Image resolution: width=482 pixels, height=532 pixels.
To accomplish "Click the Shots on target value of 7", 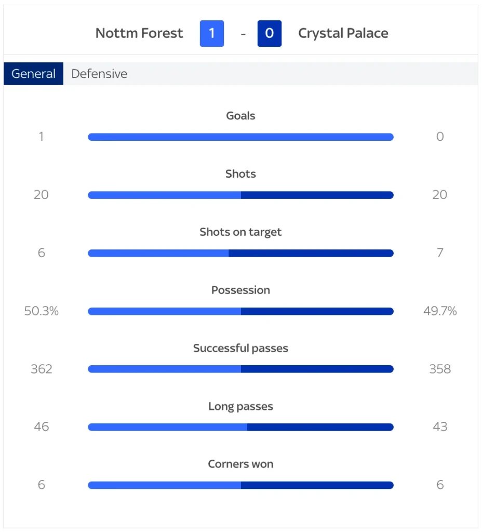I will pos(440,253).
